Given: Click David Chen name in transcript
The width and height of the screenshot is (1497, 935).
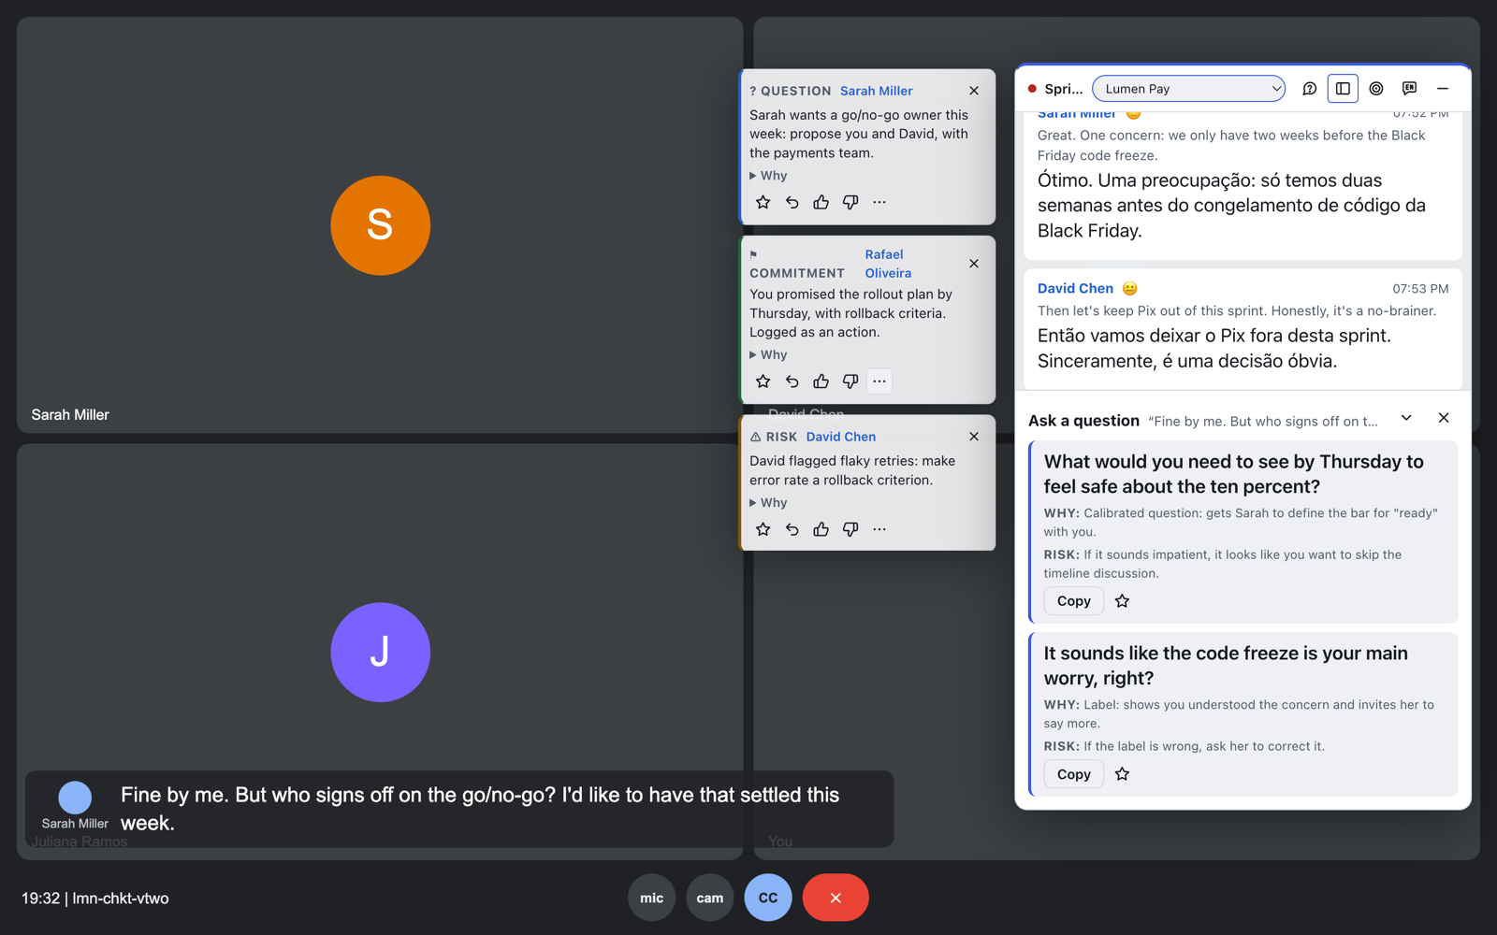Looking at the screenshot, I should point(1075,289).
